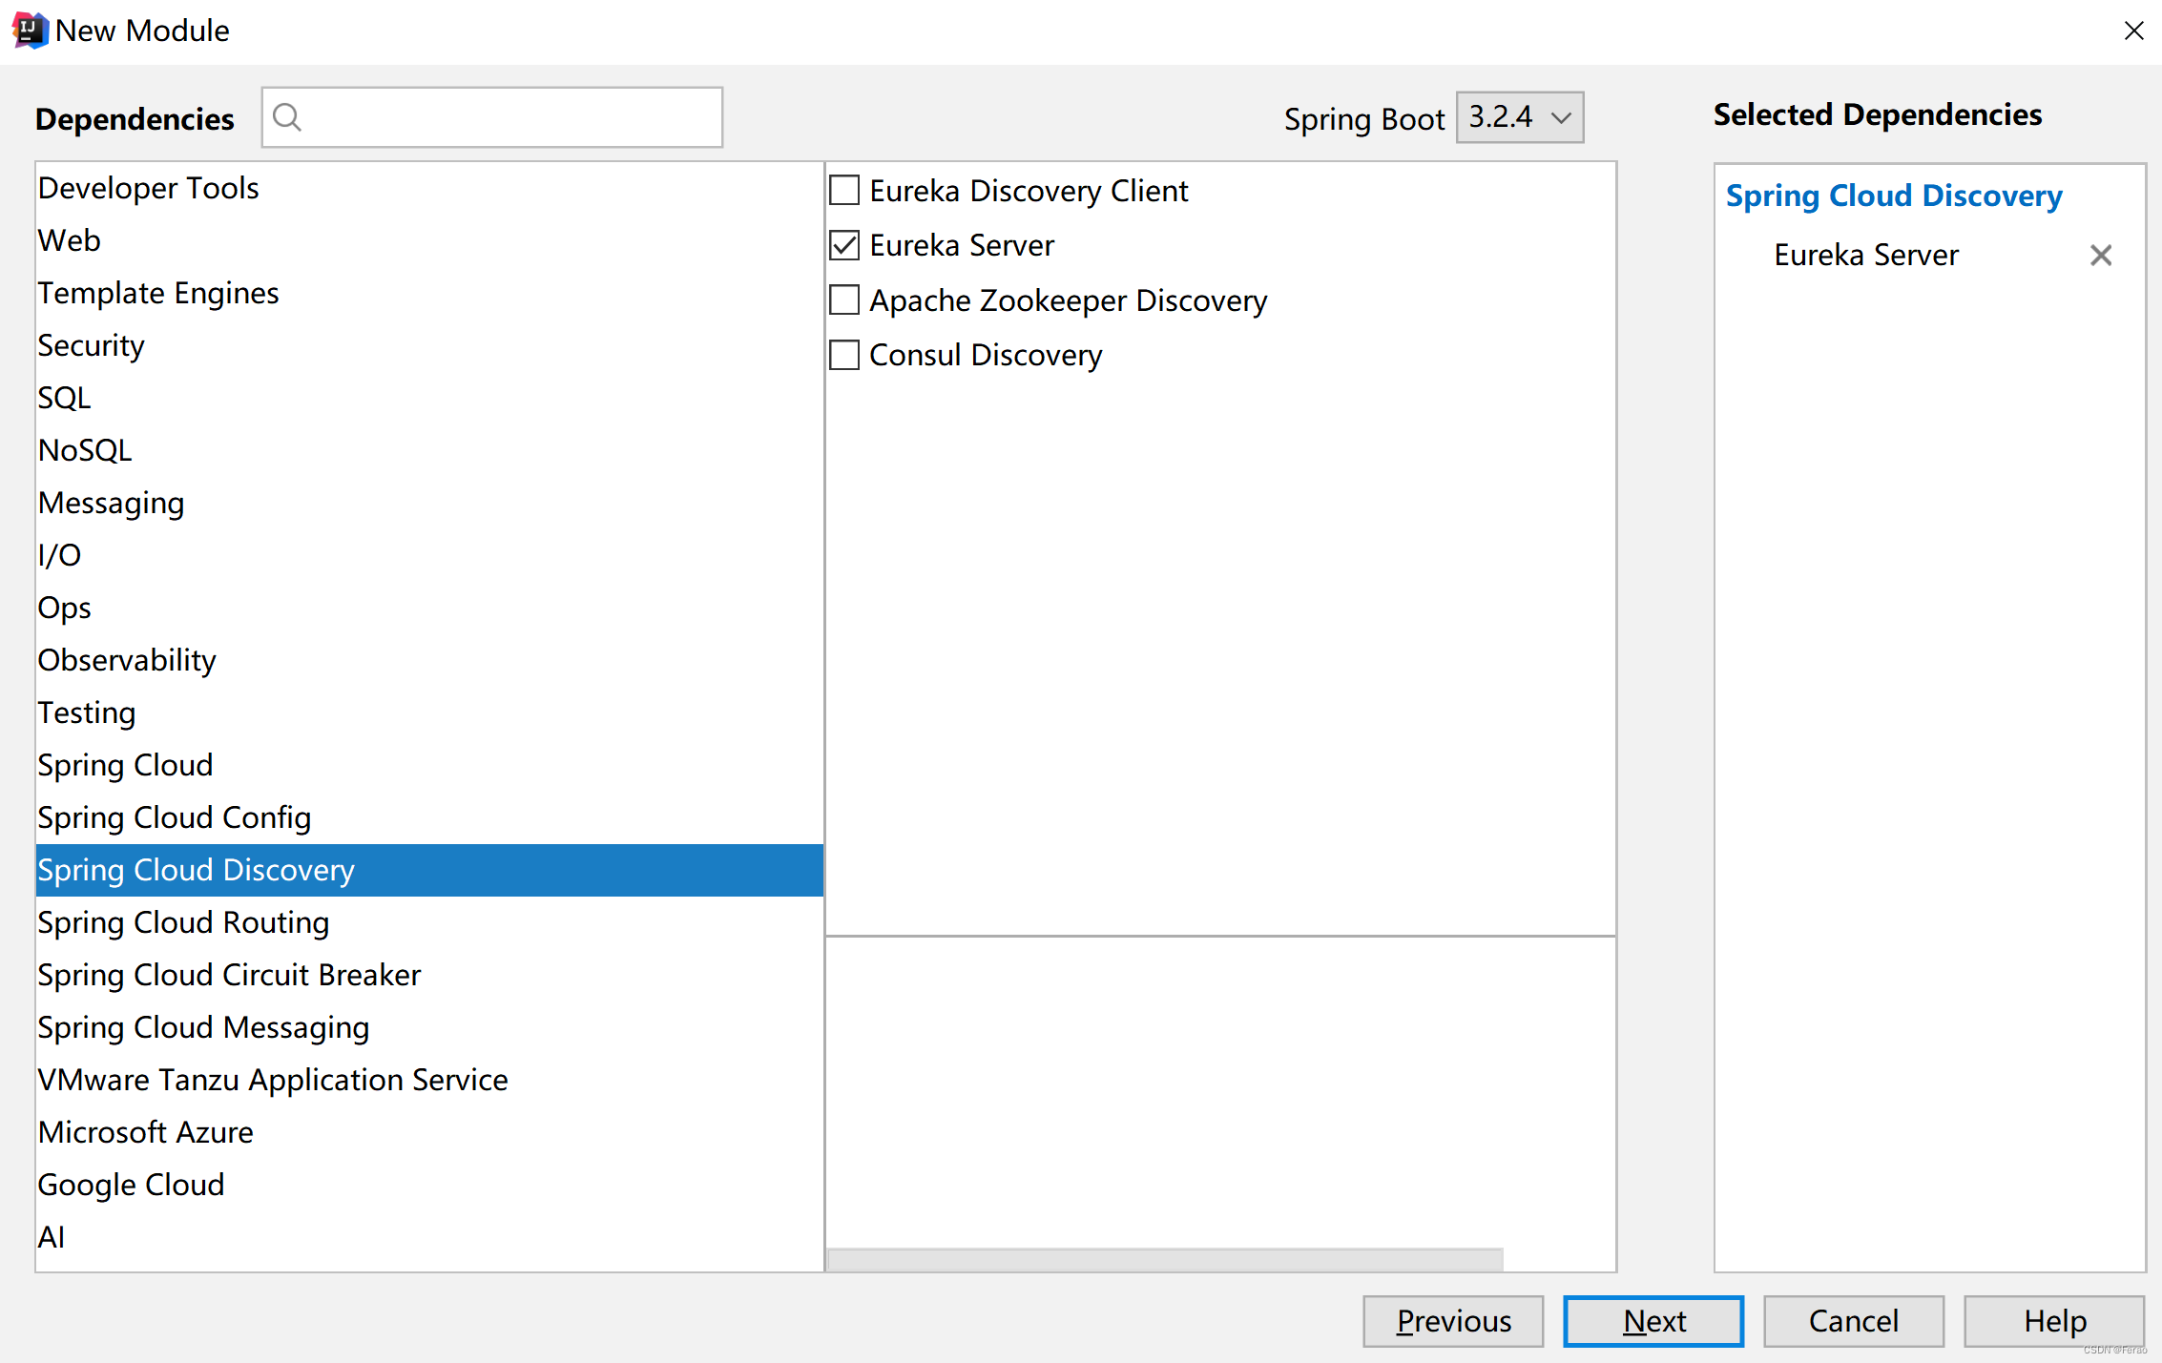
Task: Open Spring Cloud Config category
Action: point(429,817)
